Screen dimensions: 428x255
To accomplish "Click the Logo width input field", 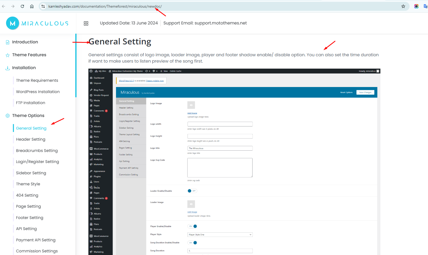I will tap(220, 124).
